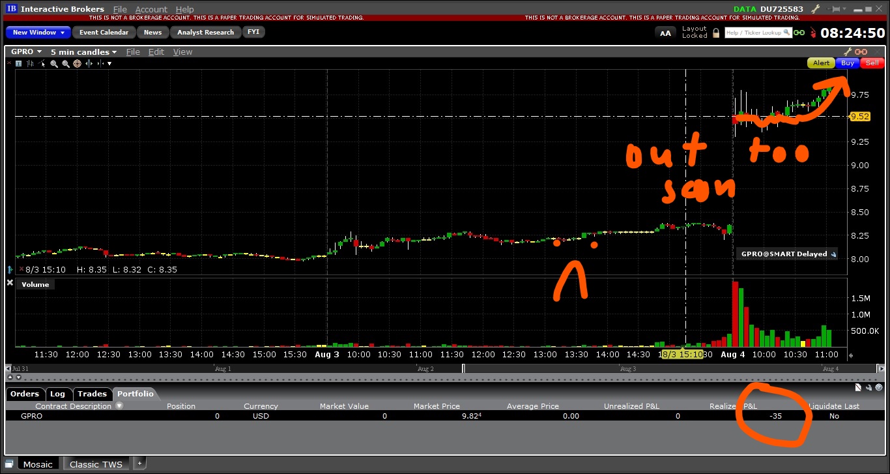Open the chart View menu
The width and height of the screenshot is (890, 474).
point(182,52)
